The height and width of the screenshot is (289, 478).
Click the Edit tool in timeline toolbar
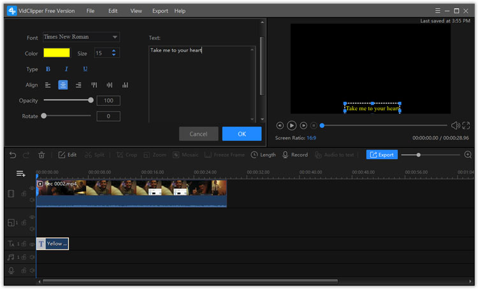pos(68,155)
